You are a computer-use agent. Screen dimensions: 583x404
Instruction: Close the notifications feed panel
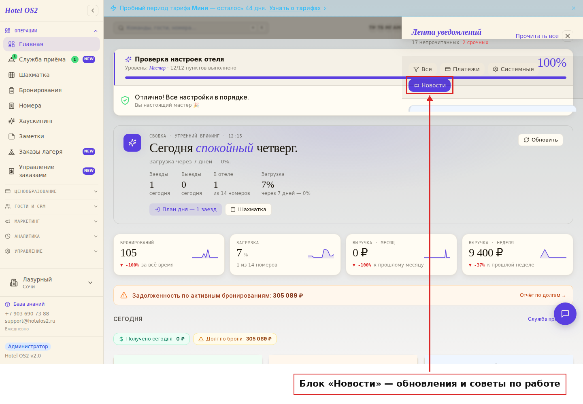(568, 36)
